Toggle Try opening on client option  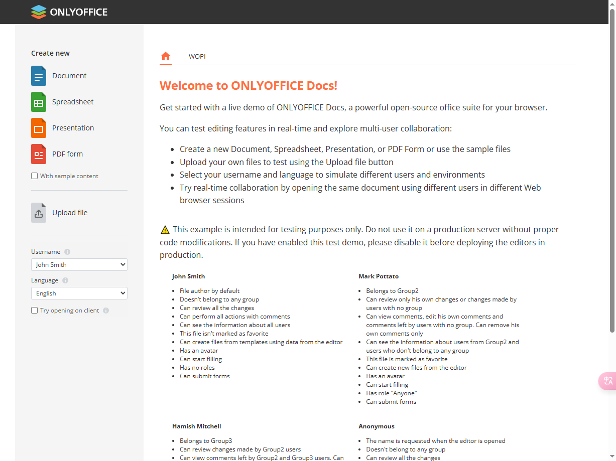34,310
